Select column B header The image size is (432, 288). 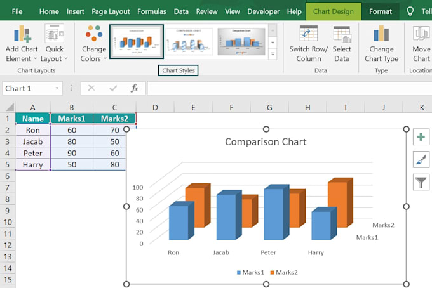click(x=72, y=107)
